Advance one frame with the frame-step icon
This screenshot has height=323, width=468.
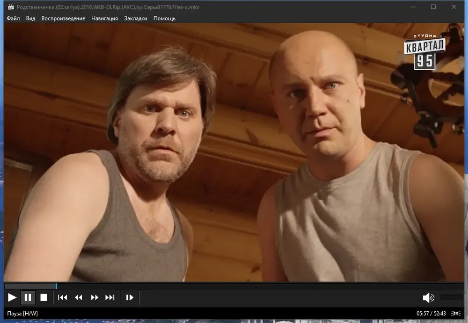tap(130, 297)
